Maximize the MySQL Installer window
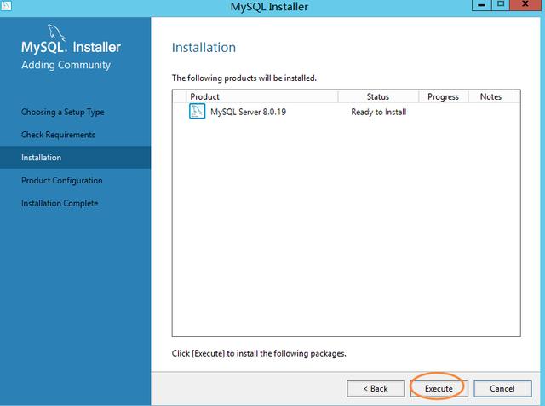Screen dimensions: 545x406 coord(501,5)
